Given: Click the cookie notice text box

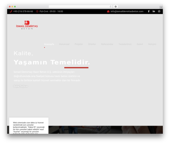Looking at the screenshot, I should [x=29, y=126].
